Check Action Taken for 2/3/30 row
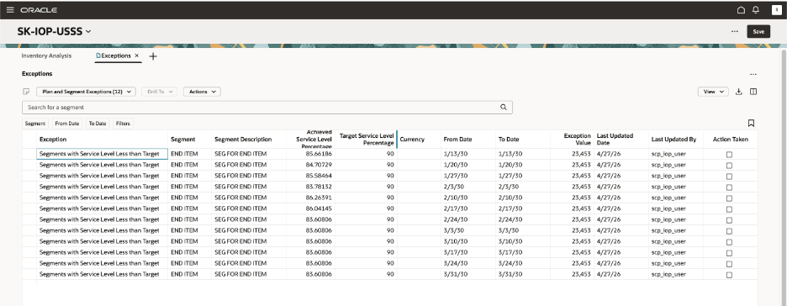The height and width of the screenshot is (306, 787). point(729,187)
